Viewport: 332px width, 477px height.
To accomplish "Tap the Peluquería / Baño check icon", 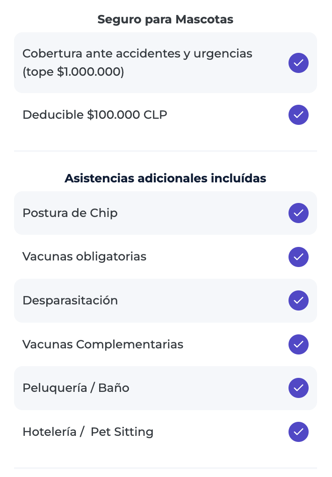I will point(298,388).
